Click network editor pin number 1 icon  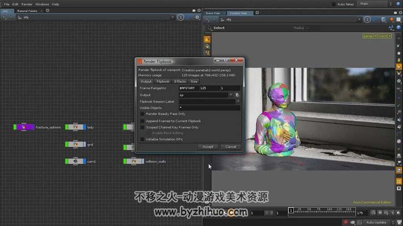click(x=180, y=17)
